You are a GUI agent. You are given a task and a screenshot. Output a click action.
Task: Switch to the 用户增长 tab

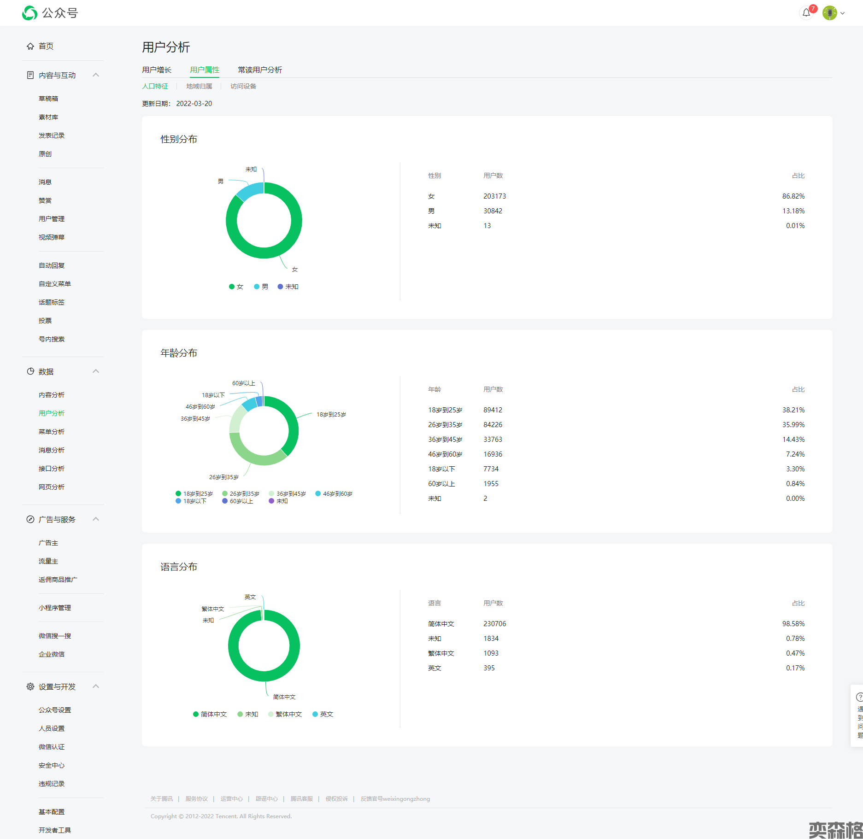click(157, 70)
